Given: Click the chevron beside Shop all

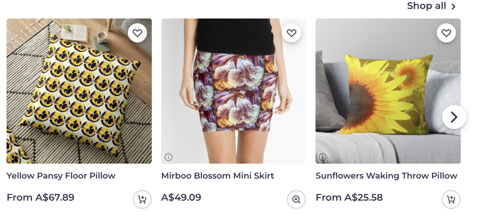Looking at the screenshot, I should point(453,6).
